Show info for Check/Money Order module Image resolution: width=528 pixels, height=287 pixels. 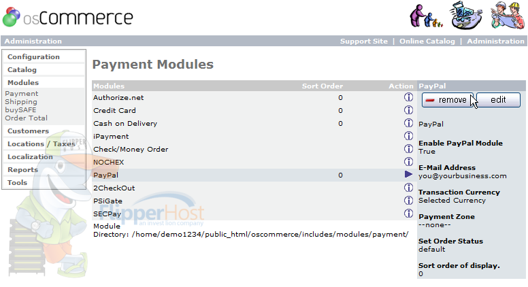click(408, 149)
